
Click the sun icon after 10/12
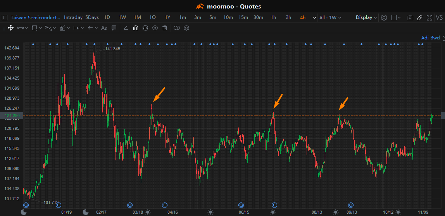(398, 212)
